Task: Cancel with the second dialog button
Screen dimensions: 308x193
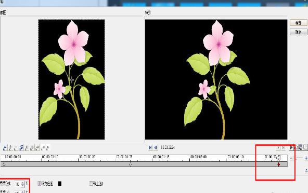Action: click(299, 32)
